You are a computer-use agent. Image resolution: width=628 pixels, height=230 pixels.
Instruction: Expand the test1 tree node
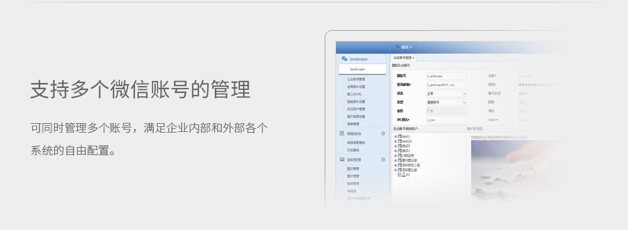(x=395, y=136)
